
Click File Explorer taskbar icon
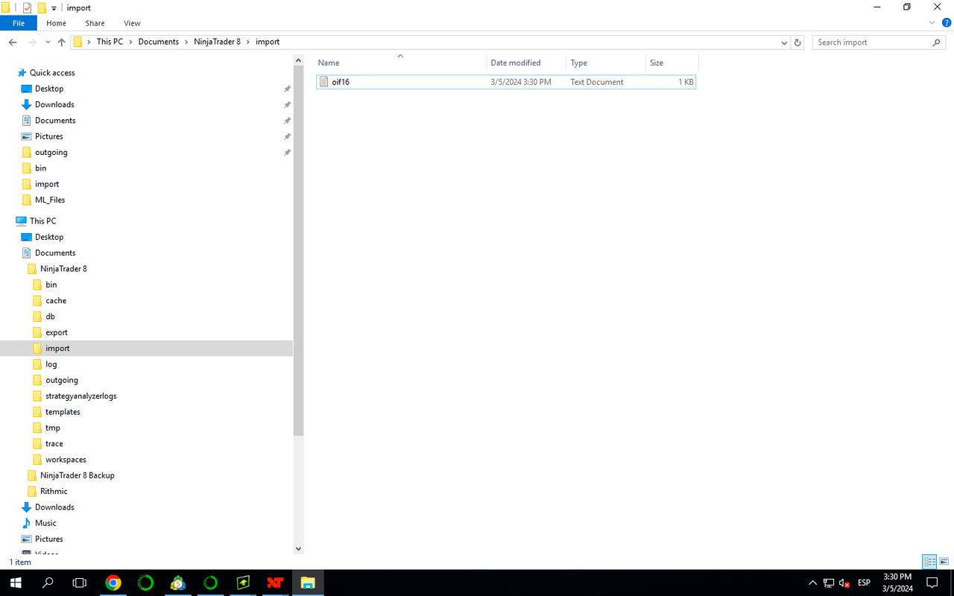308,583
